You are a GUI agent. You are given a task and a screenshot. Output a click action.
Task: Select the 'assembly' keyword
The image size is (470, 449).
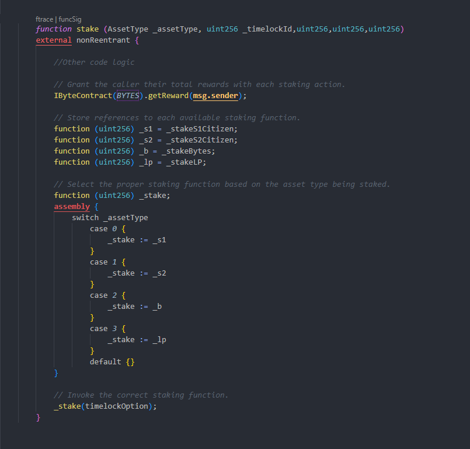[x=72, y=207]
